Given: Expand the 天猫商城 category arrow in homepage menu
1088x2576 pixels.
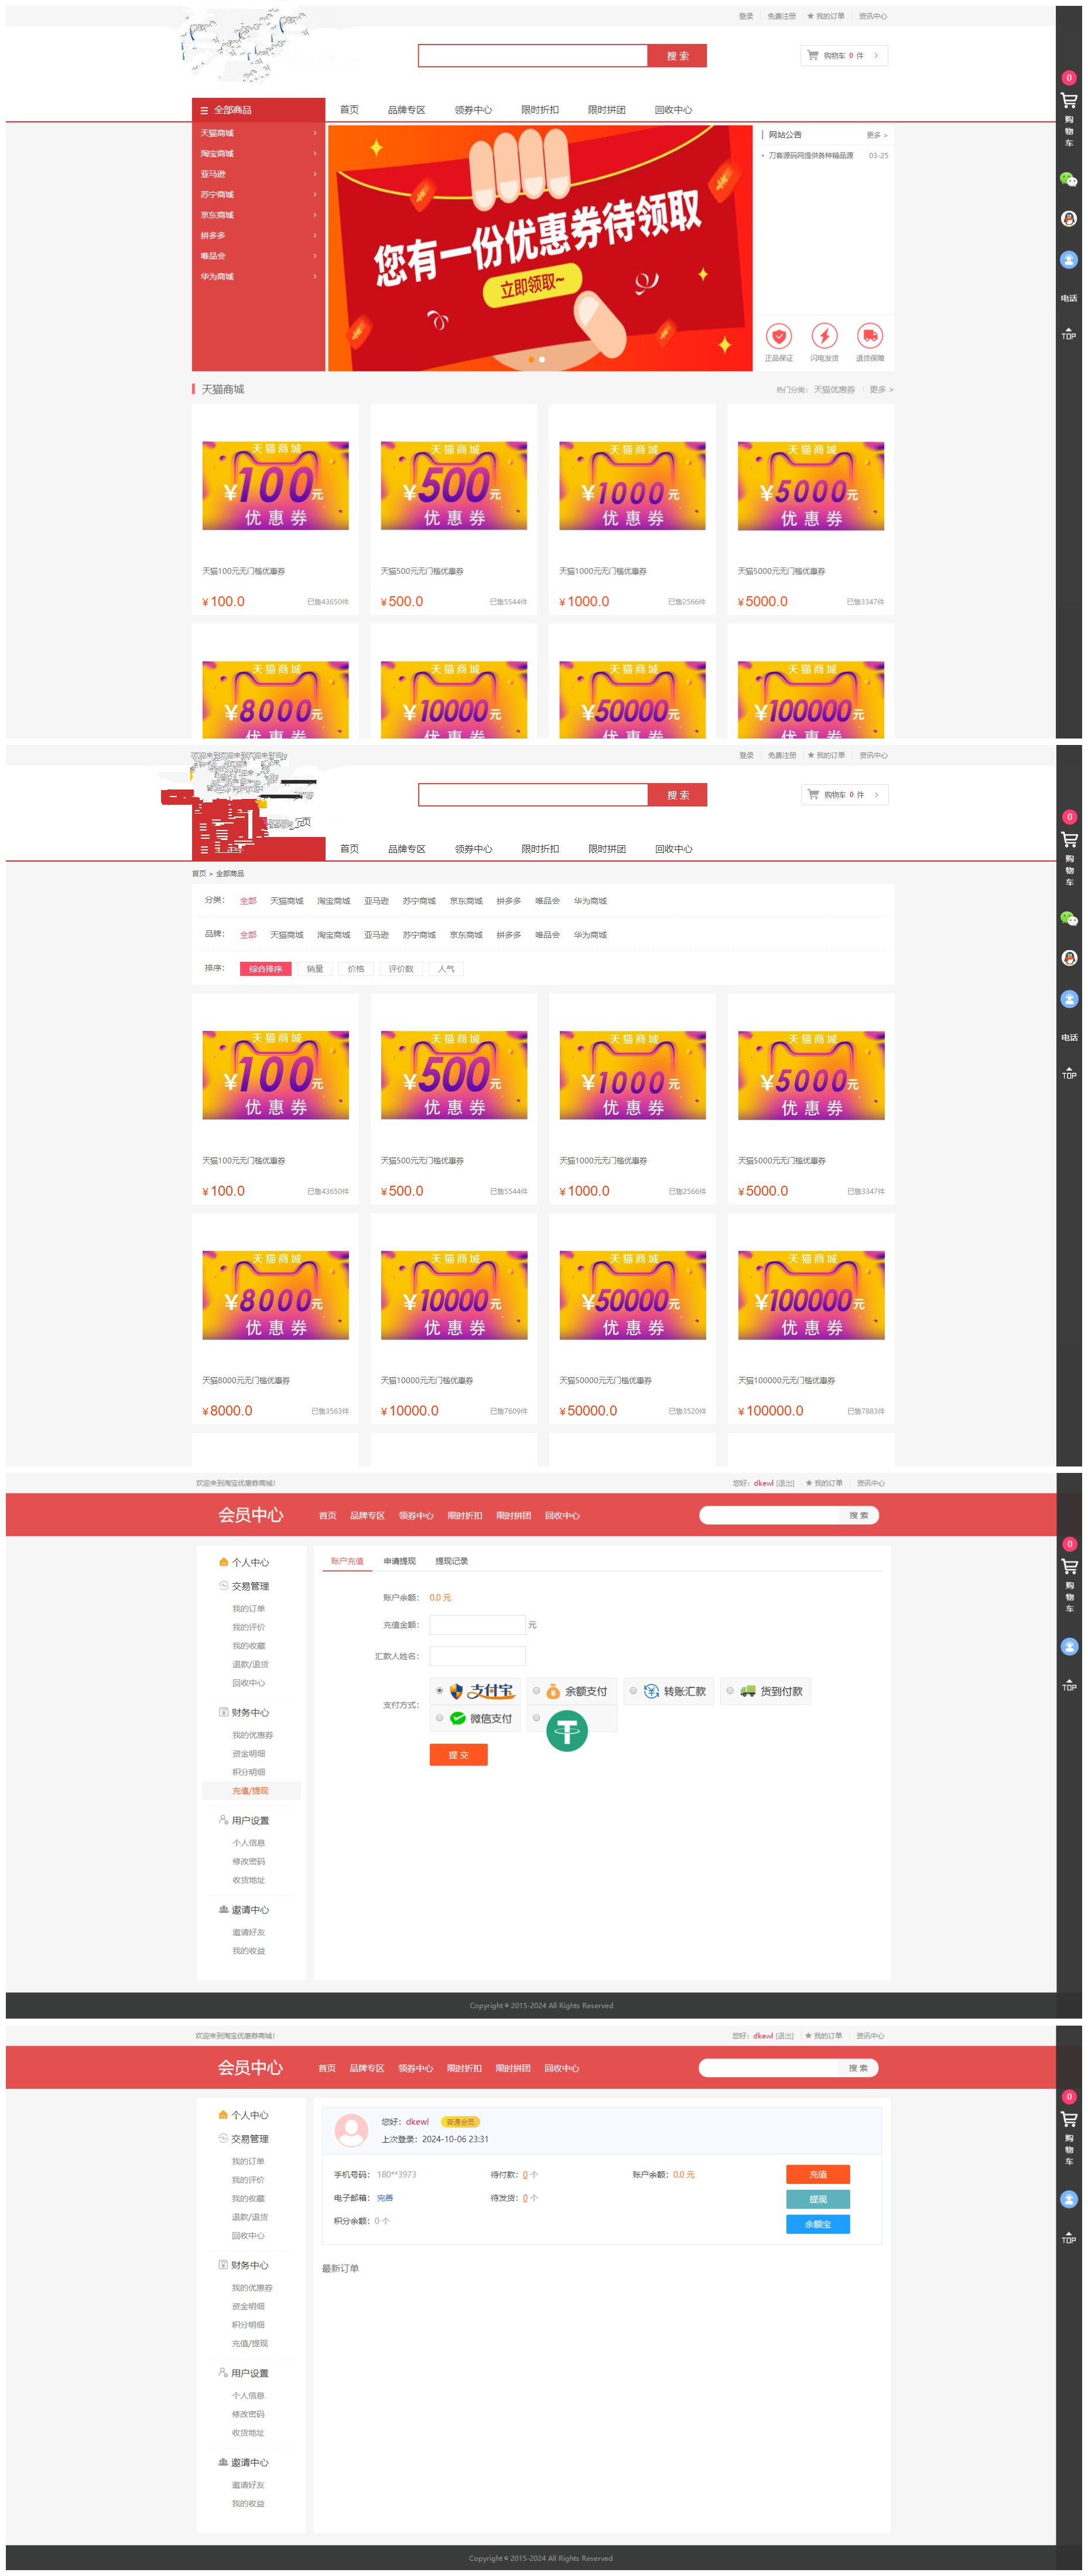Looking at the screenshot, I should [314, 133].
